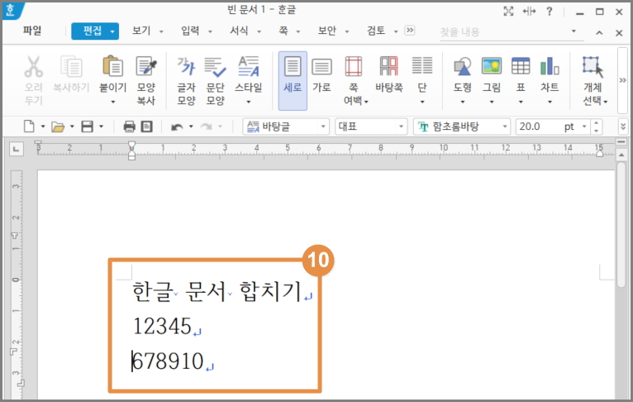Click the text line 12345
The width and height of the screenshot is (633, 402).
(x=162, y=326)
